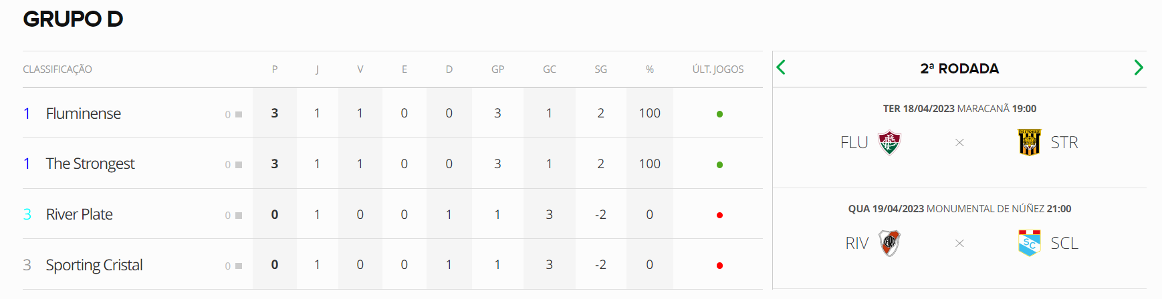The image size is (1162, 299).
Task: Open Sporting Cristal team in standings
Action: [94, 265]
